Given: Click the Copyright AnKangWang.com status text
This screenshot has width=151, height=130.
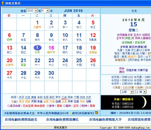Looking at the screenshot, I should [x=125, y=128].
